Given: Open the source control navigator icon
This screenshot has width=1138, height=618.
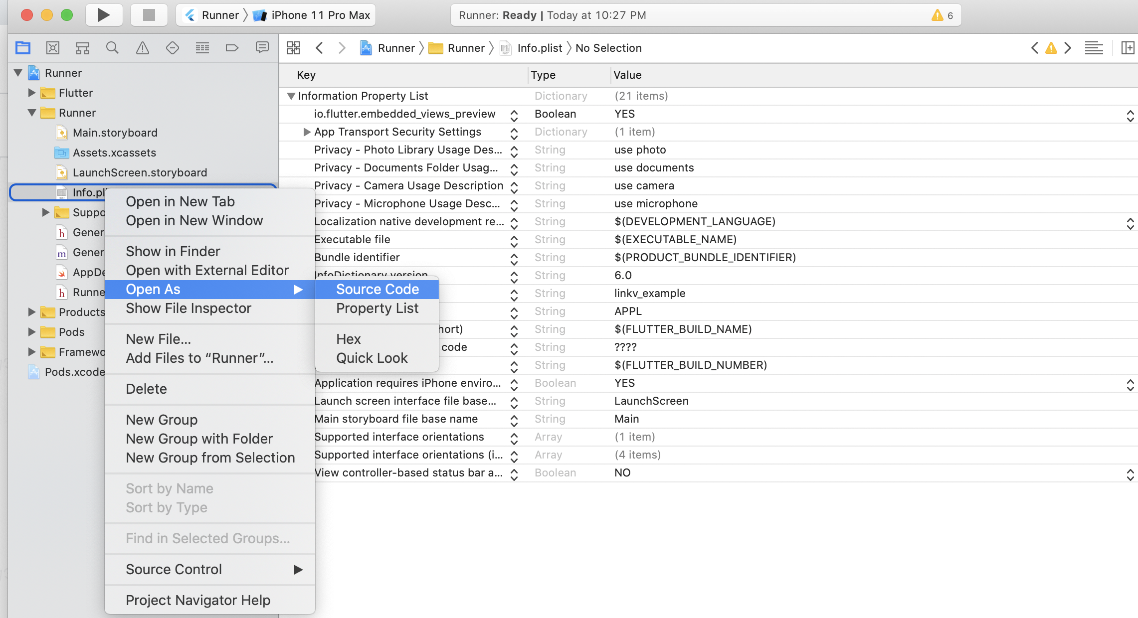Looking at the screenshot, I should tap(52, 48).
